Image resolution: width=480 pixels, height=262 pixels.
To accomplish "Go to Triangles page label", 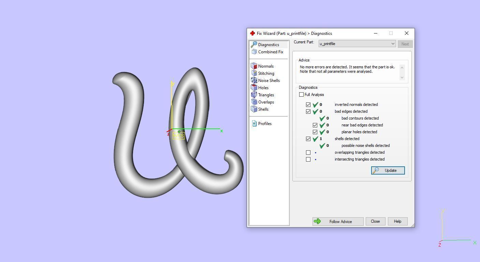I will 266,95.
